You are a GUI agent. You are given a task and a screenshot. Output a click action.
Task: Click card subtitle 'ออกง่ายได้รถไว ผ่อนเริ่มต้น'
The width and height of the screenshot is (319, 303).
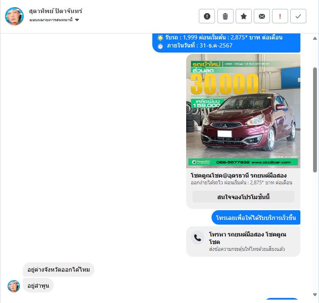click(242, 182)
